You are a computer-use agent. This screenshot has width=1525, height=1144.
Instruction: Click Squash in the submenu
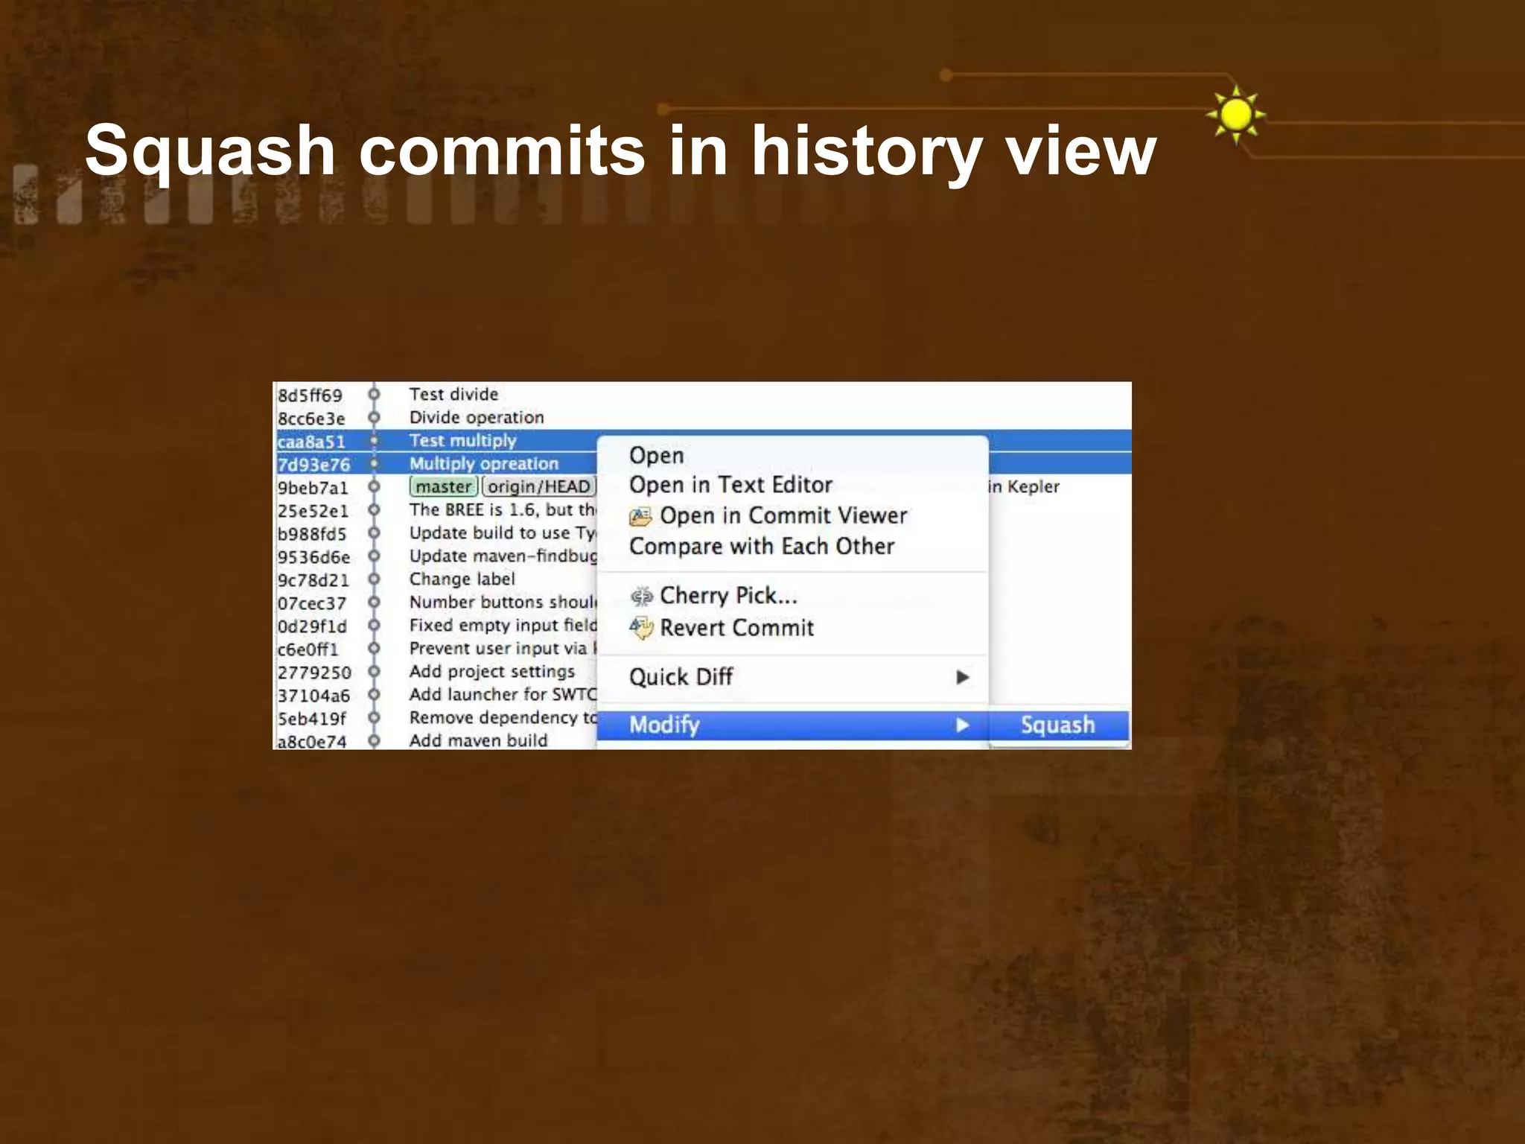click(1057, 725)
